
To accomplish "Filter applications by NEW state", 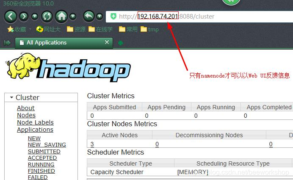I will coord(34,138).
